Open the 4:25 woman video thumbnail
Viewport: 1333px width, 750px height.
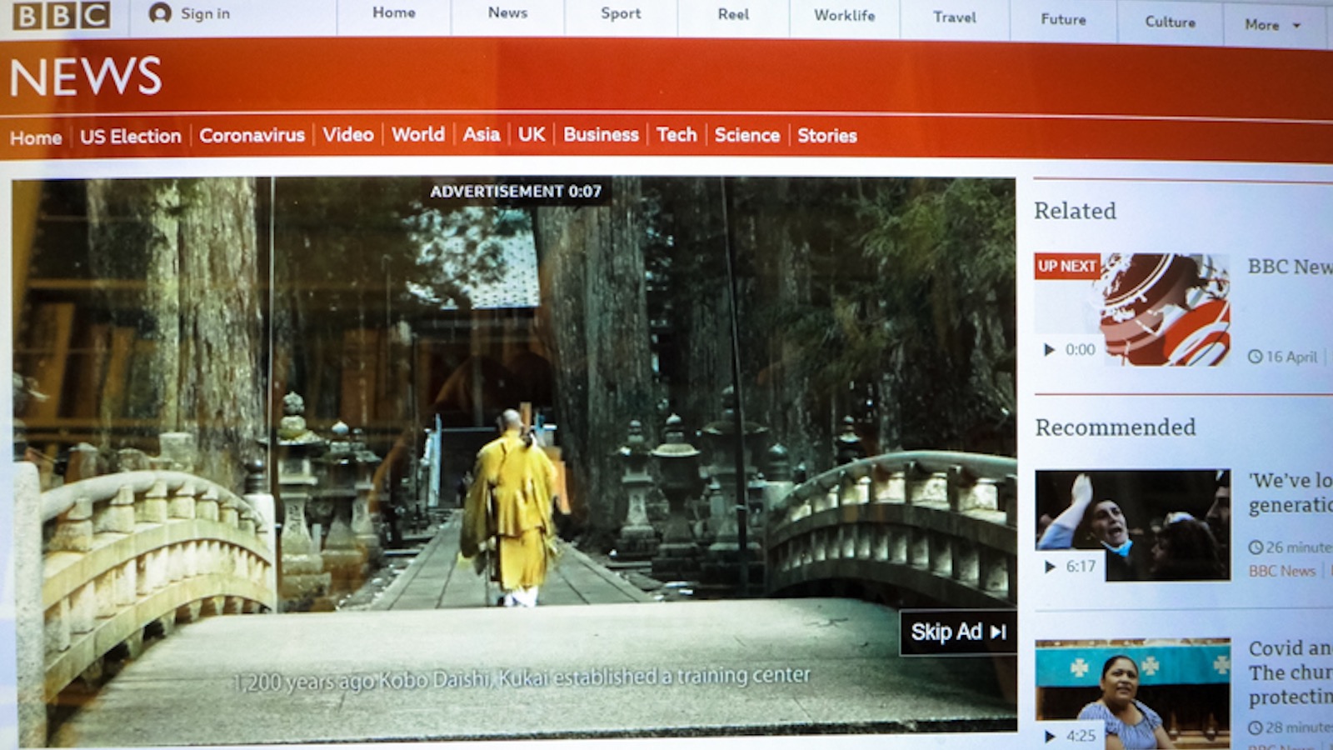click(x=1132, y=693)
